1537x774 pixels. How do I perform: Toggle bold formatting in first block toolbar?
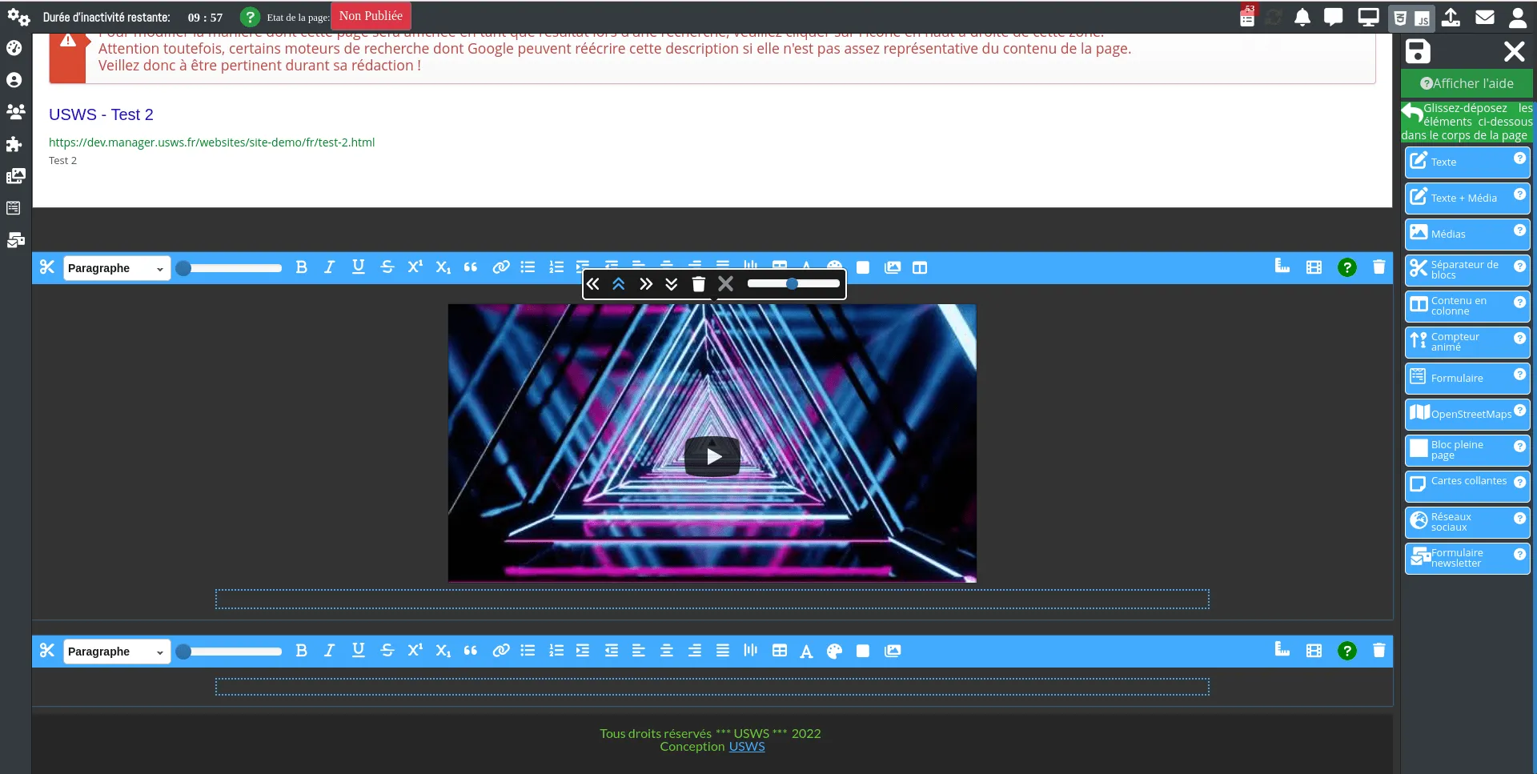click(301, 267)
